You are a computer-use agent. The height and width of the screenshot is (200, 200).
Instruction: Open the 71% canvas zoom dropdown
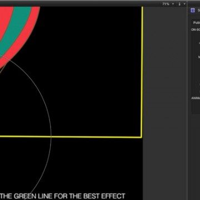click(166, 4)
